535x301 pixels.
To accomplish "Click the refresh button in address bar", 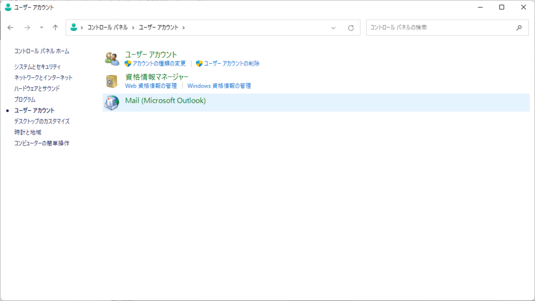I will pos(351,28).
